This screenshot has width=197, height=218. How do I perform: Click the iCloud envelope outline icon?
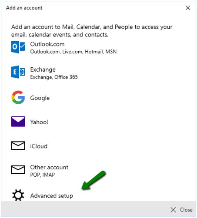(x=18, y=145)
